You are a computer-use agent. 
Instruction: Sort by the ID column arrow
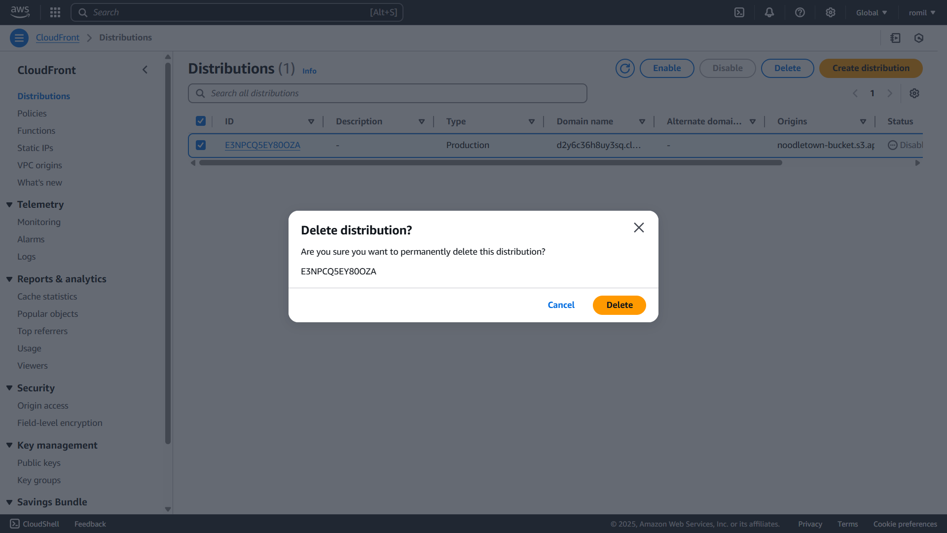[311, 121]
